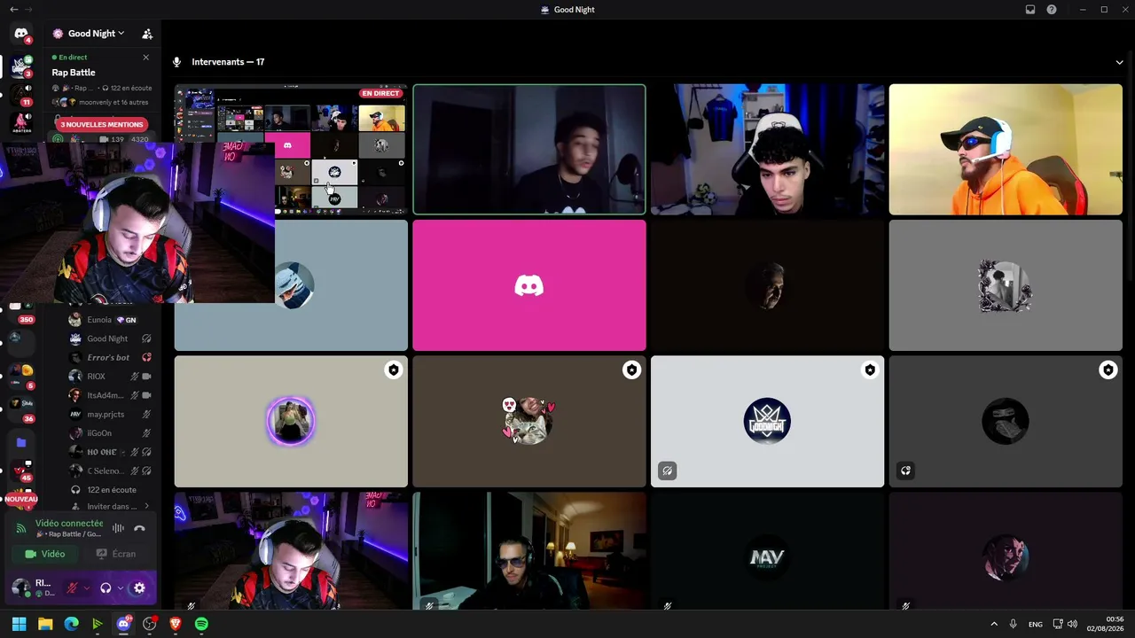This screenshot has height=638, width=1135.
Task: Select the pink Discord logo tile
Action: [x=529, y=285]
